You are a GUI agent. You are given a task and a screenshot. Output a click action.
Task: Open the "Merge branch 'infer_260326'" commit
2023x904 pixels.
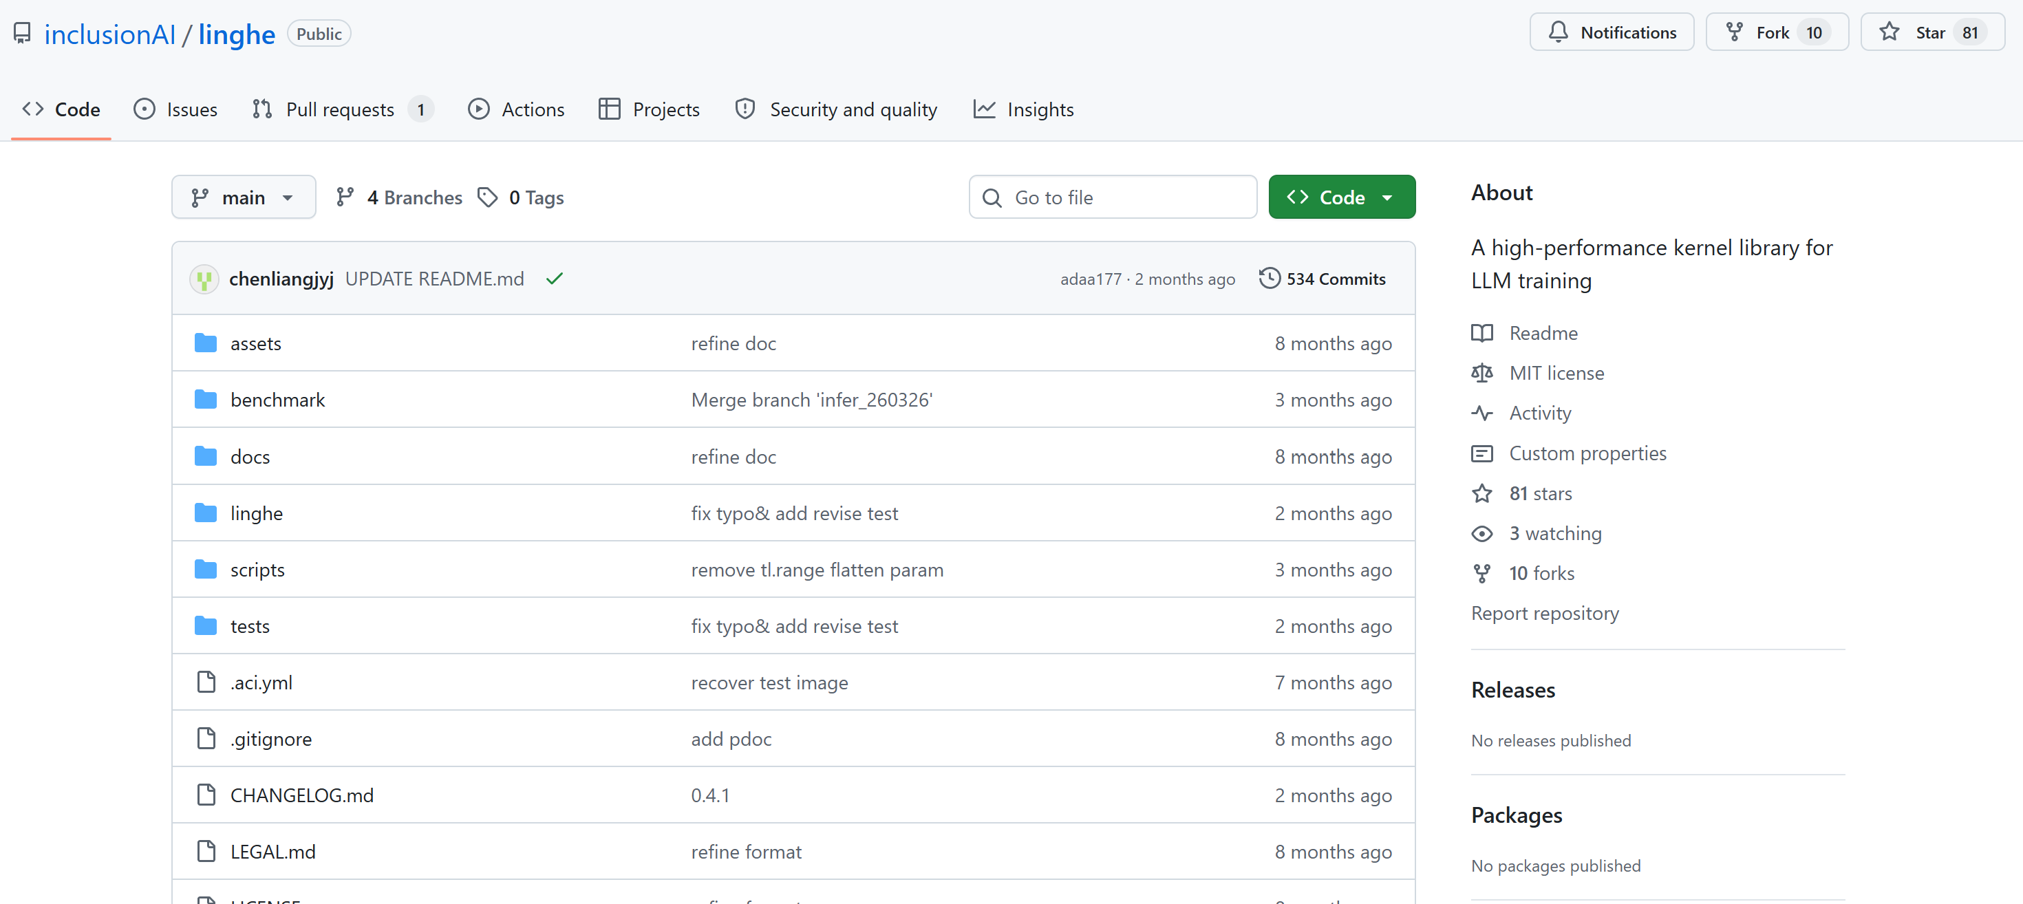811,400
